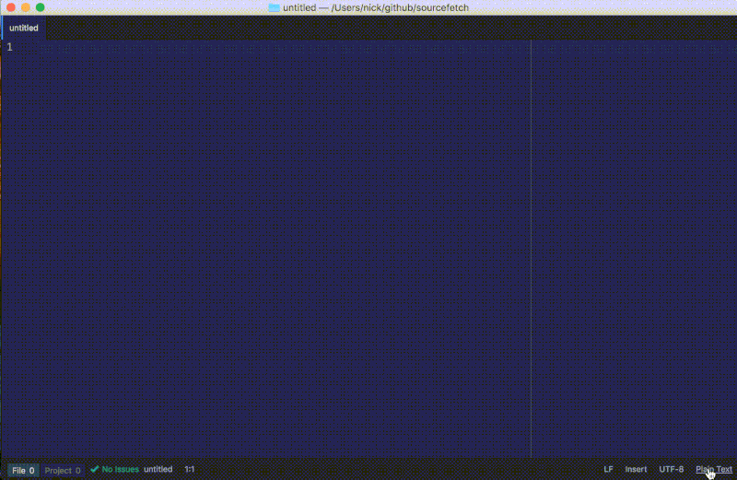Open the Plain Text grammar selector
Screen dimensions: 737x480
714,469
